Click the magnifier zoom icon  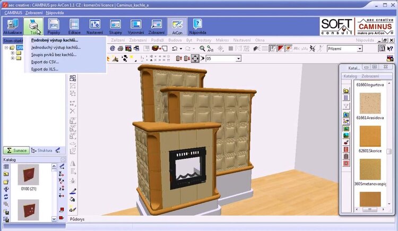[x=202, y=48]
